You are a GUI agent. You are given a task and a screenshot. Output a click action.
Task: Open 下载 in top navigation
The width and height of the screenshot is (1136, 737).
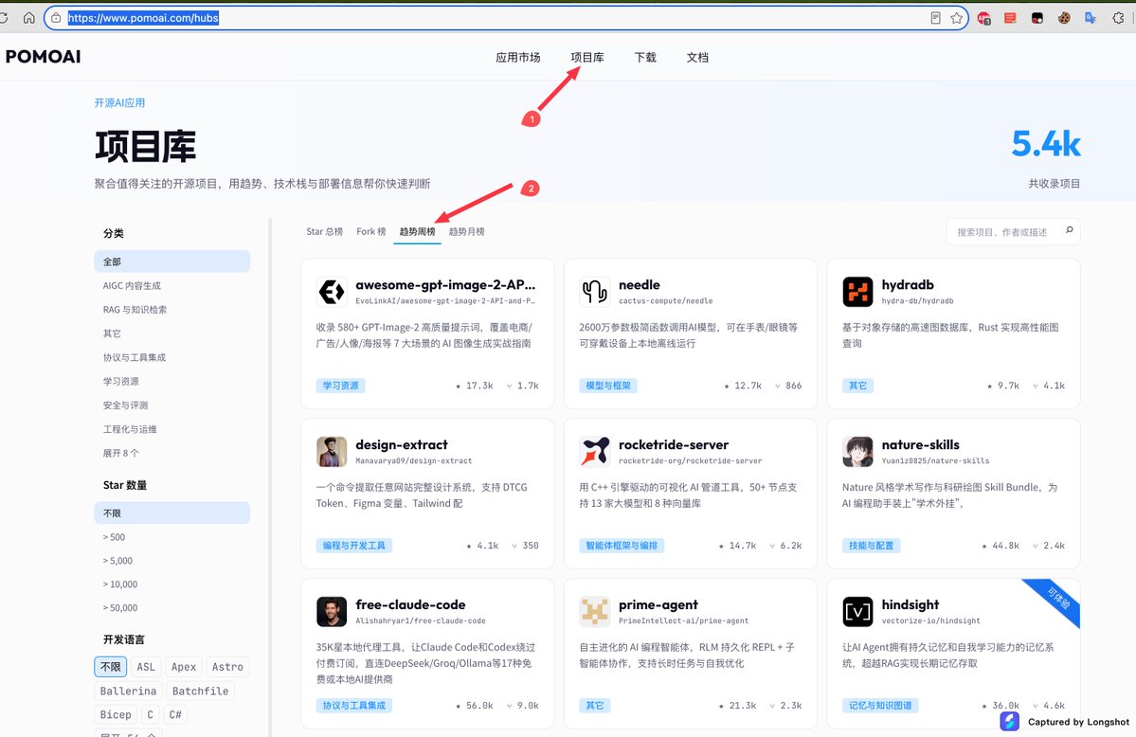pos(645,57)
